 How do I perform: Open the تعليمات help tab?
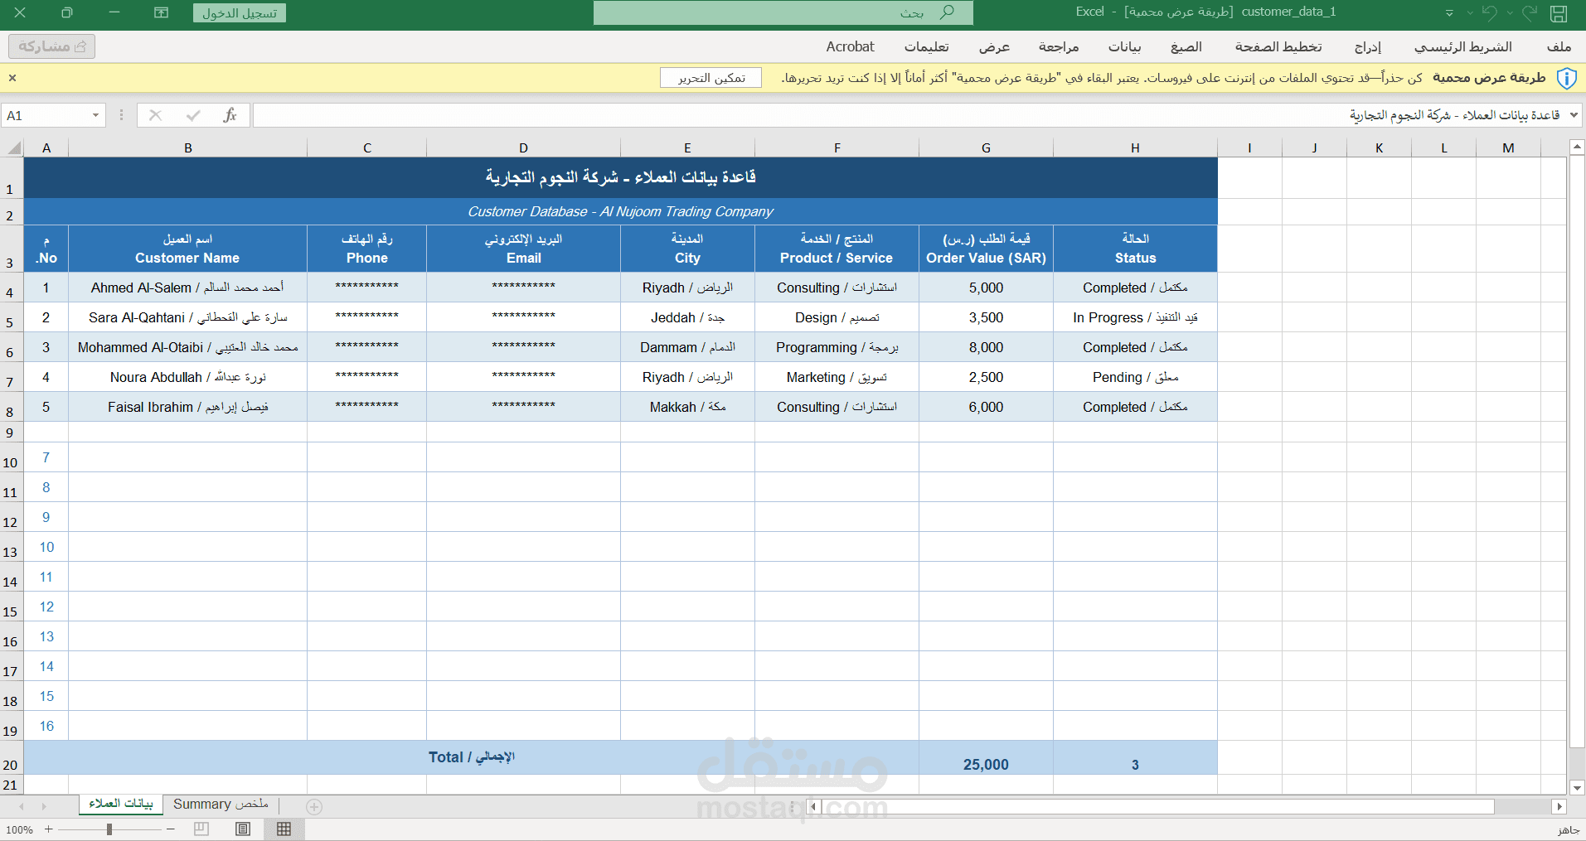[927, 47]
